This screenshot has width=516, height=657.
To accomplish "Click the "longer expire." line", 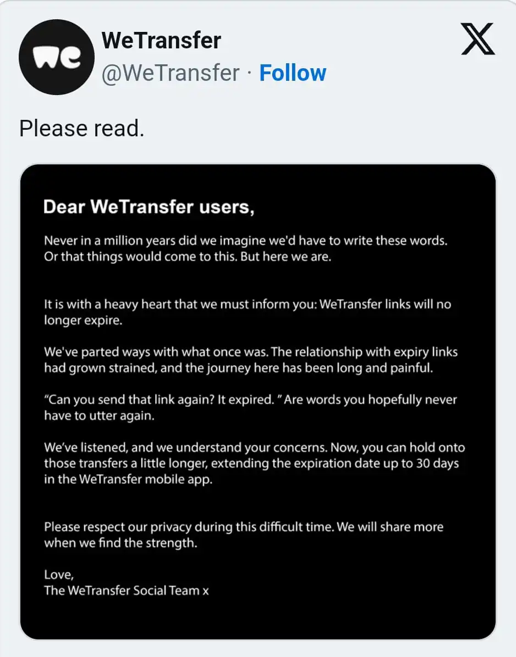I will (83, 321).
